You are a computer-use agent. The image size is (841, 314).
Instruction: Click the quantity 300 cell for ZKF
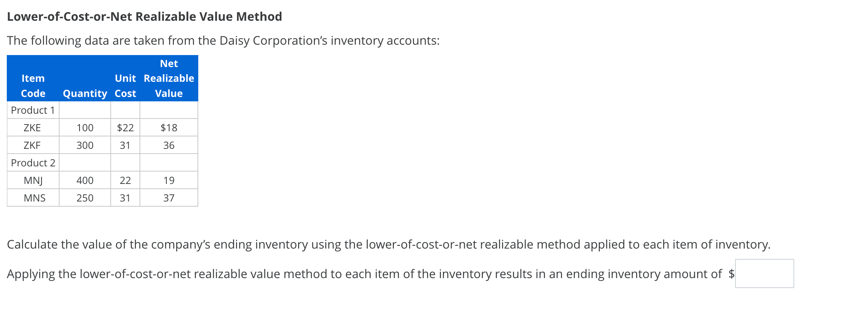85,145
